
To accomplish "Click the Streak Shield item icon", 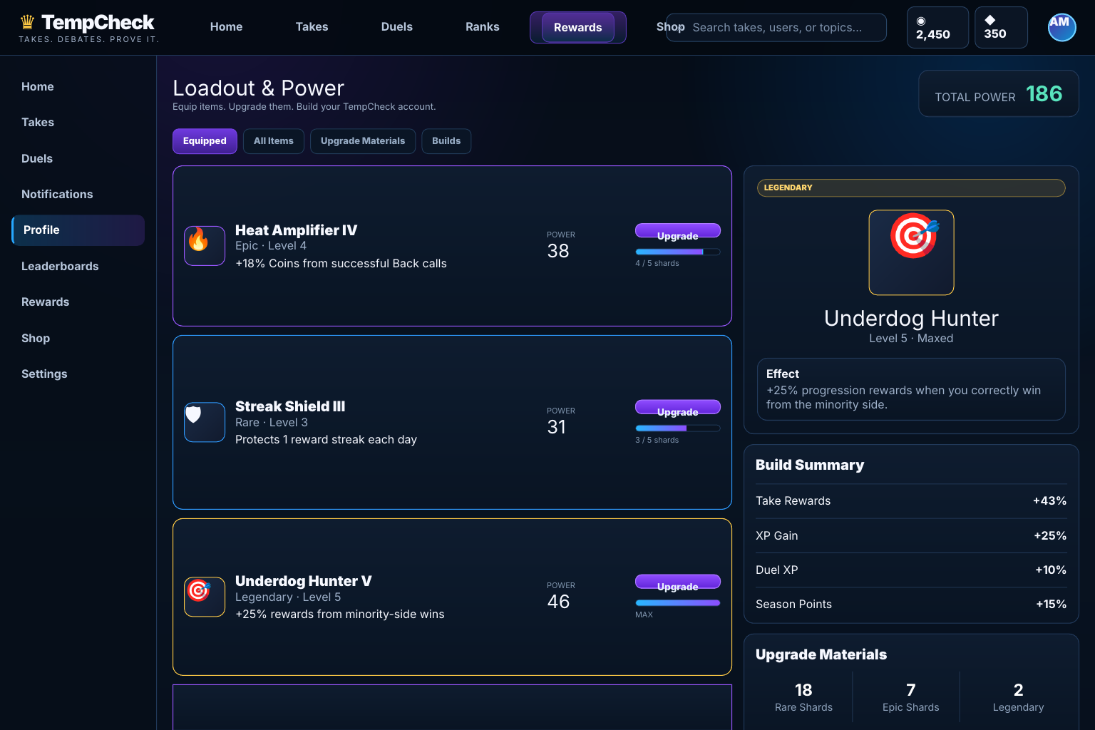I will click(x=205, y=422).
